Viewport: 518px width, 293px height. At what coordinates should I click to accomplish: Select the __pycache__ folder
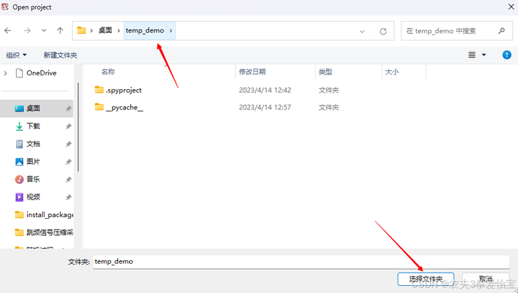pos(125,107)
